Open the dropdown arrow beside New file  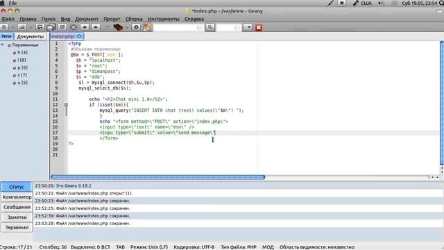(12, 28)
